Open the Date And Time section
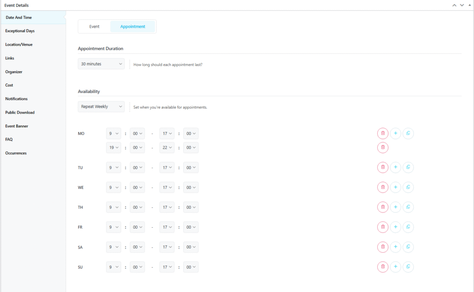Viewport: 474px width, 292px height. coord(33,18)
